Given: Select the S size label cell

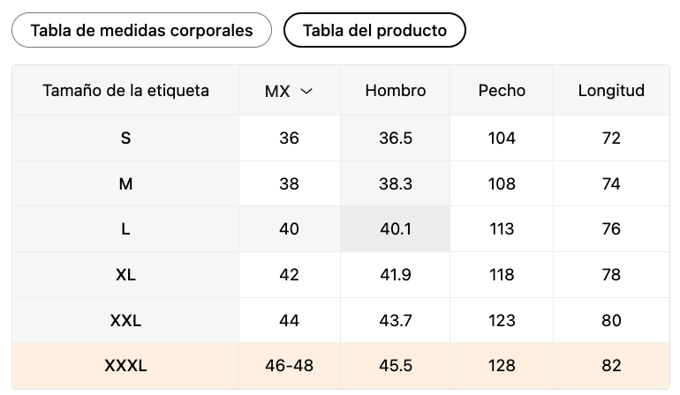Looking at the screenshot, I should tap(125, 138).
